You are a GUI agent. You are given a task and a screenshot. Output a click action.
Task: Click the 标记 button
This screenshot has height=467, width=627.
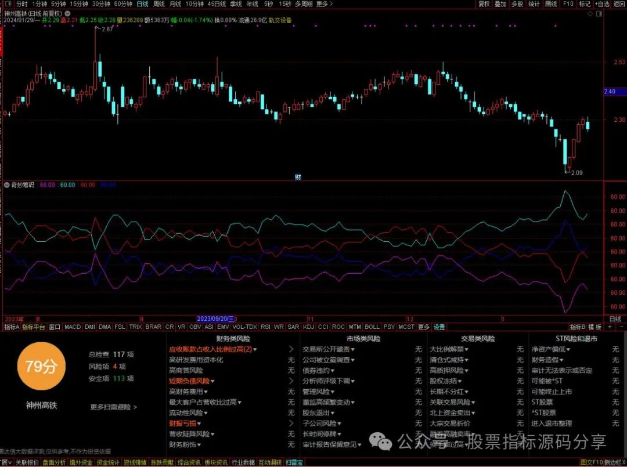point(585,4)
